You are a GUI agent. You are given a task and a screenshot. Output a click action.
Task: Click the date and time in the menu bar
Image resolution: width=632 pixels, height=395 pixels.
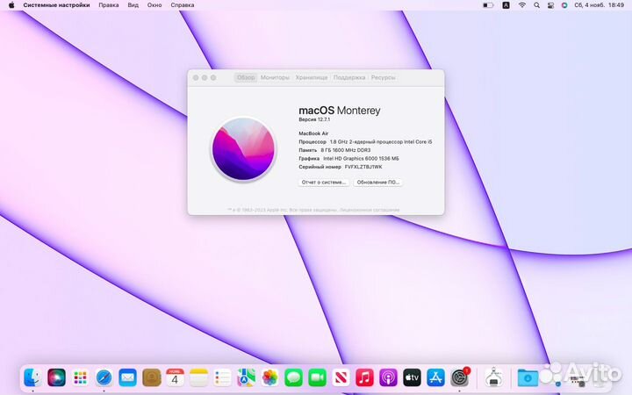point(599,5)
